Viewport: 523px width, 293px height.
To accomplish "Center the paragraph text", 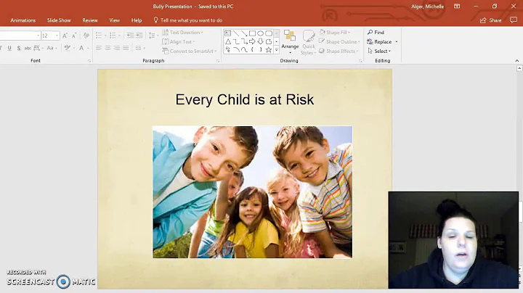I will coord(108,48).
